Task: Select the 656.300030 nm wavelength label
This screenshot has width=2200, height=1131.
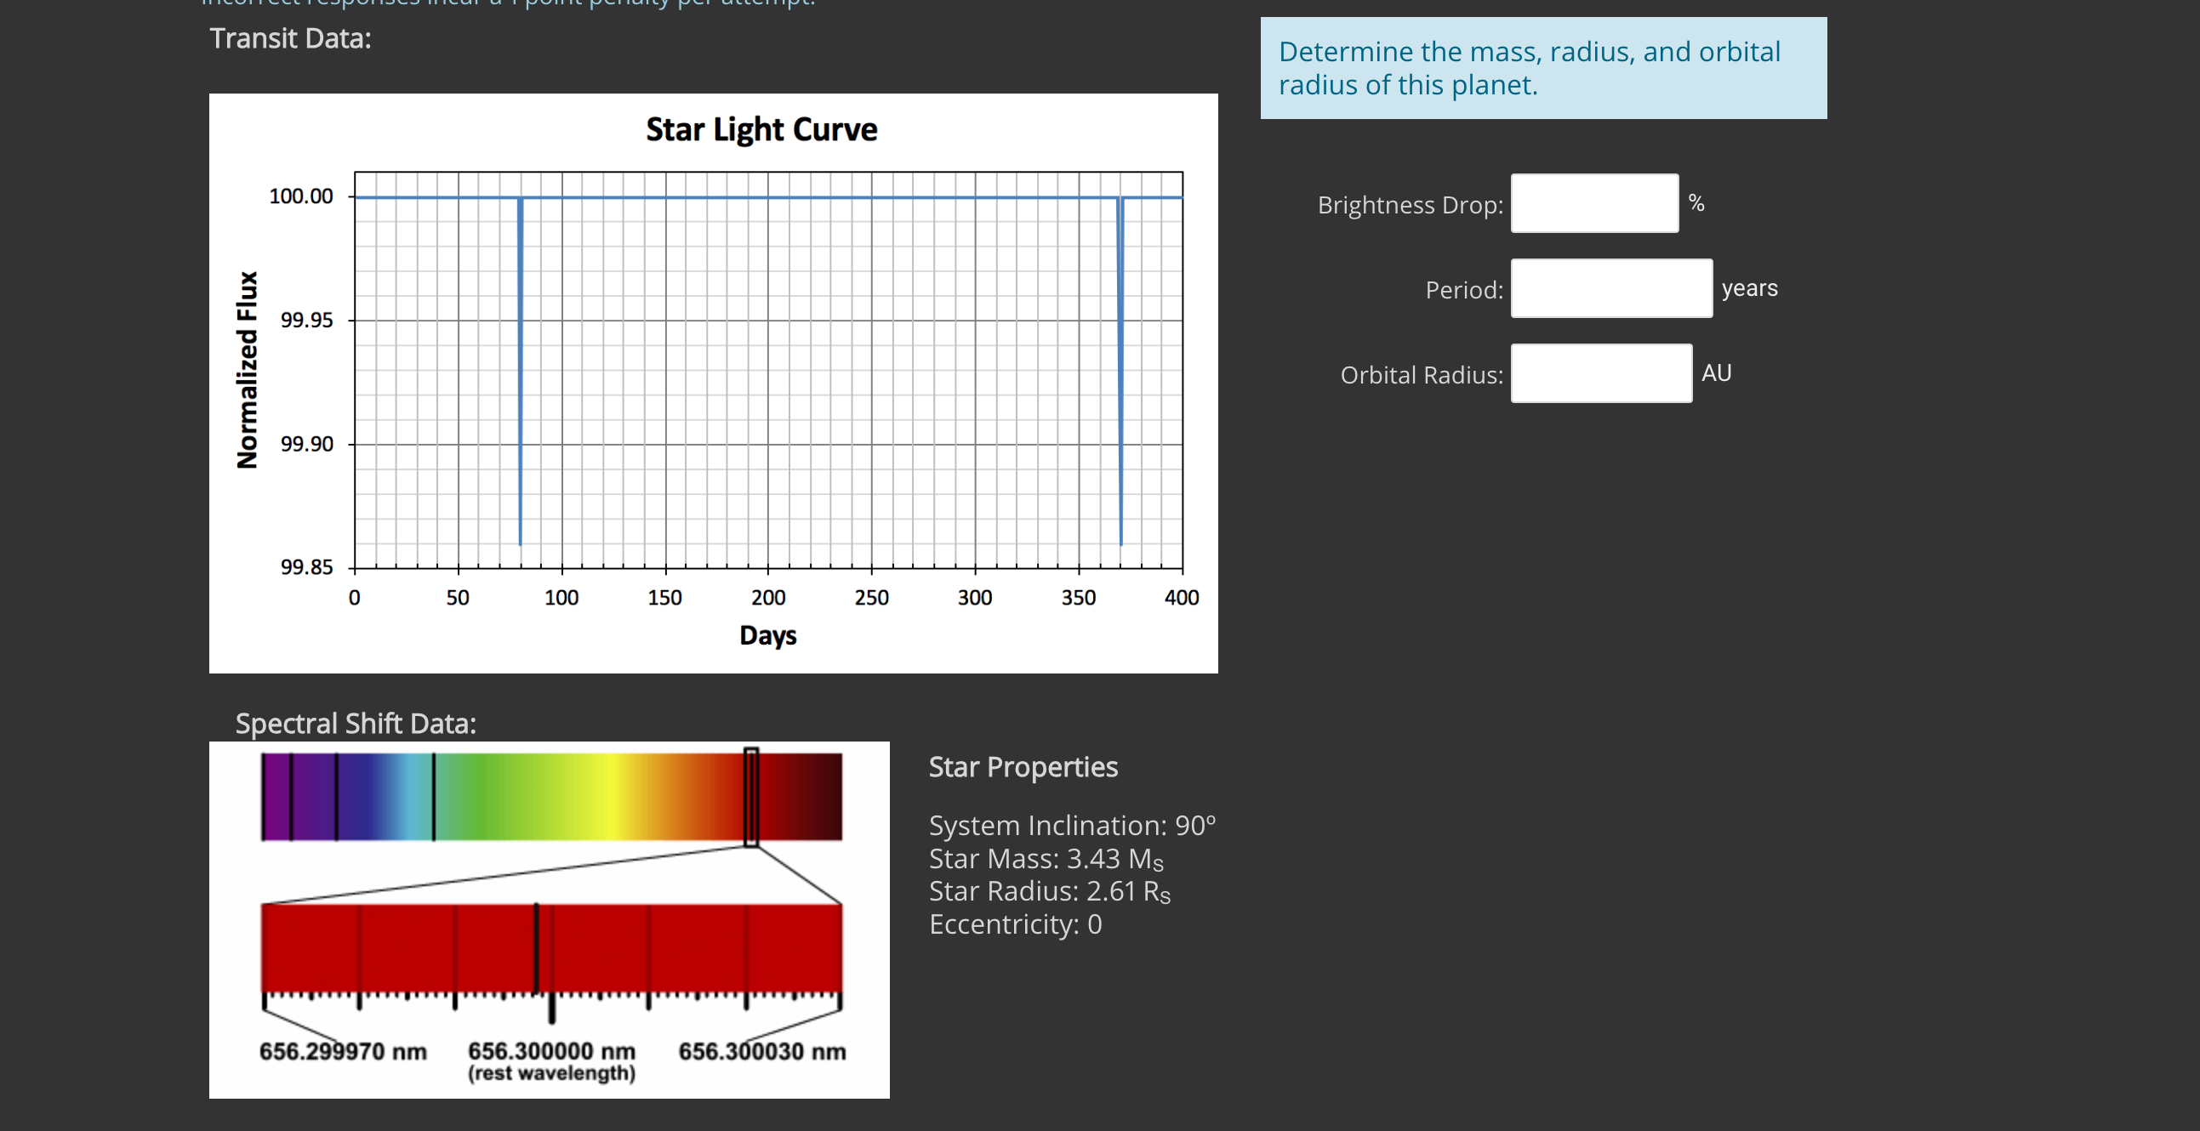Action: (x=762, y=1051)
